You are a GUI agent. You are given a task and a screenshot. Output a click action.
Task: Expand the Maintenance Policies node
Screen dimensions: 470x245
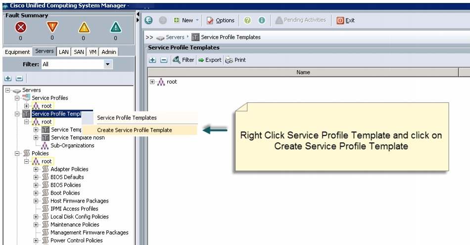point(36,225)
